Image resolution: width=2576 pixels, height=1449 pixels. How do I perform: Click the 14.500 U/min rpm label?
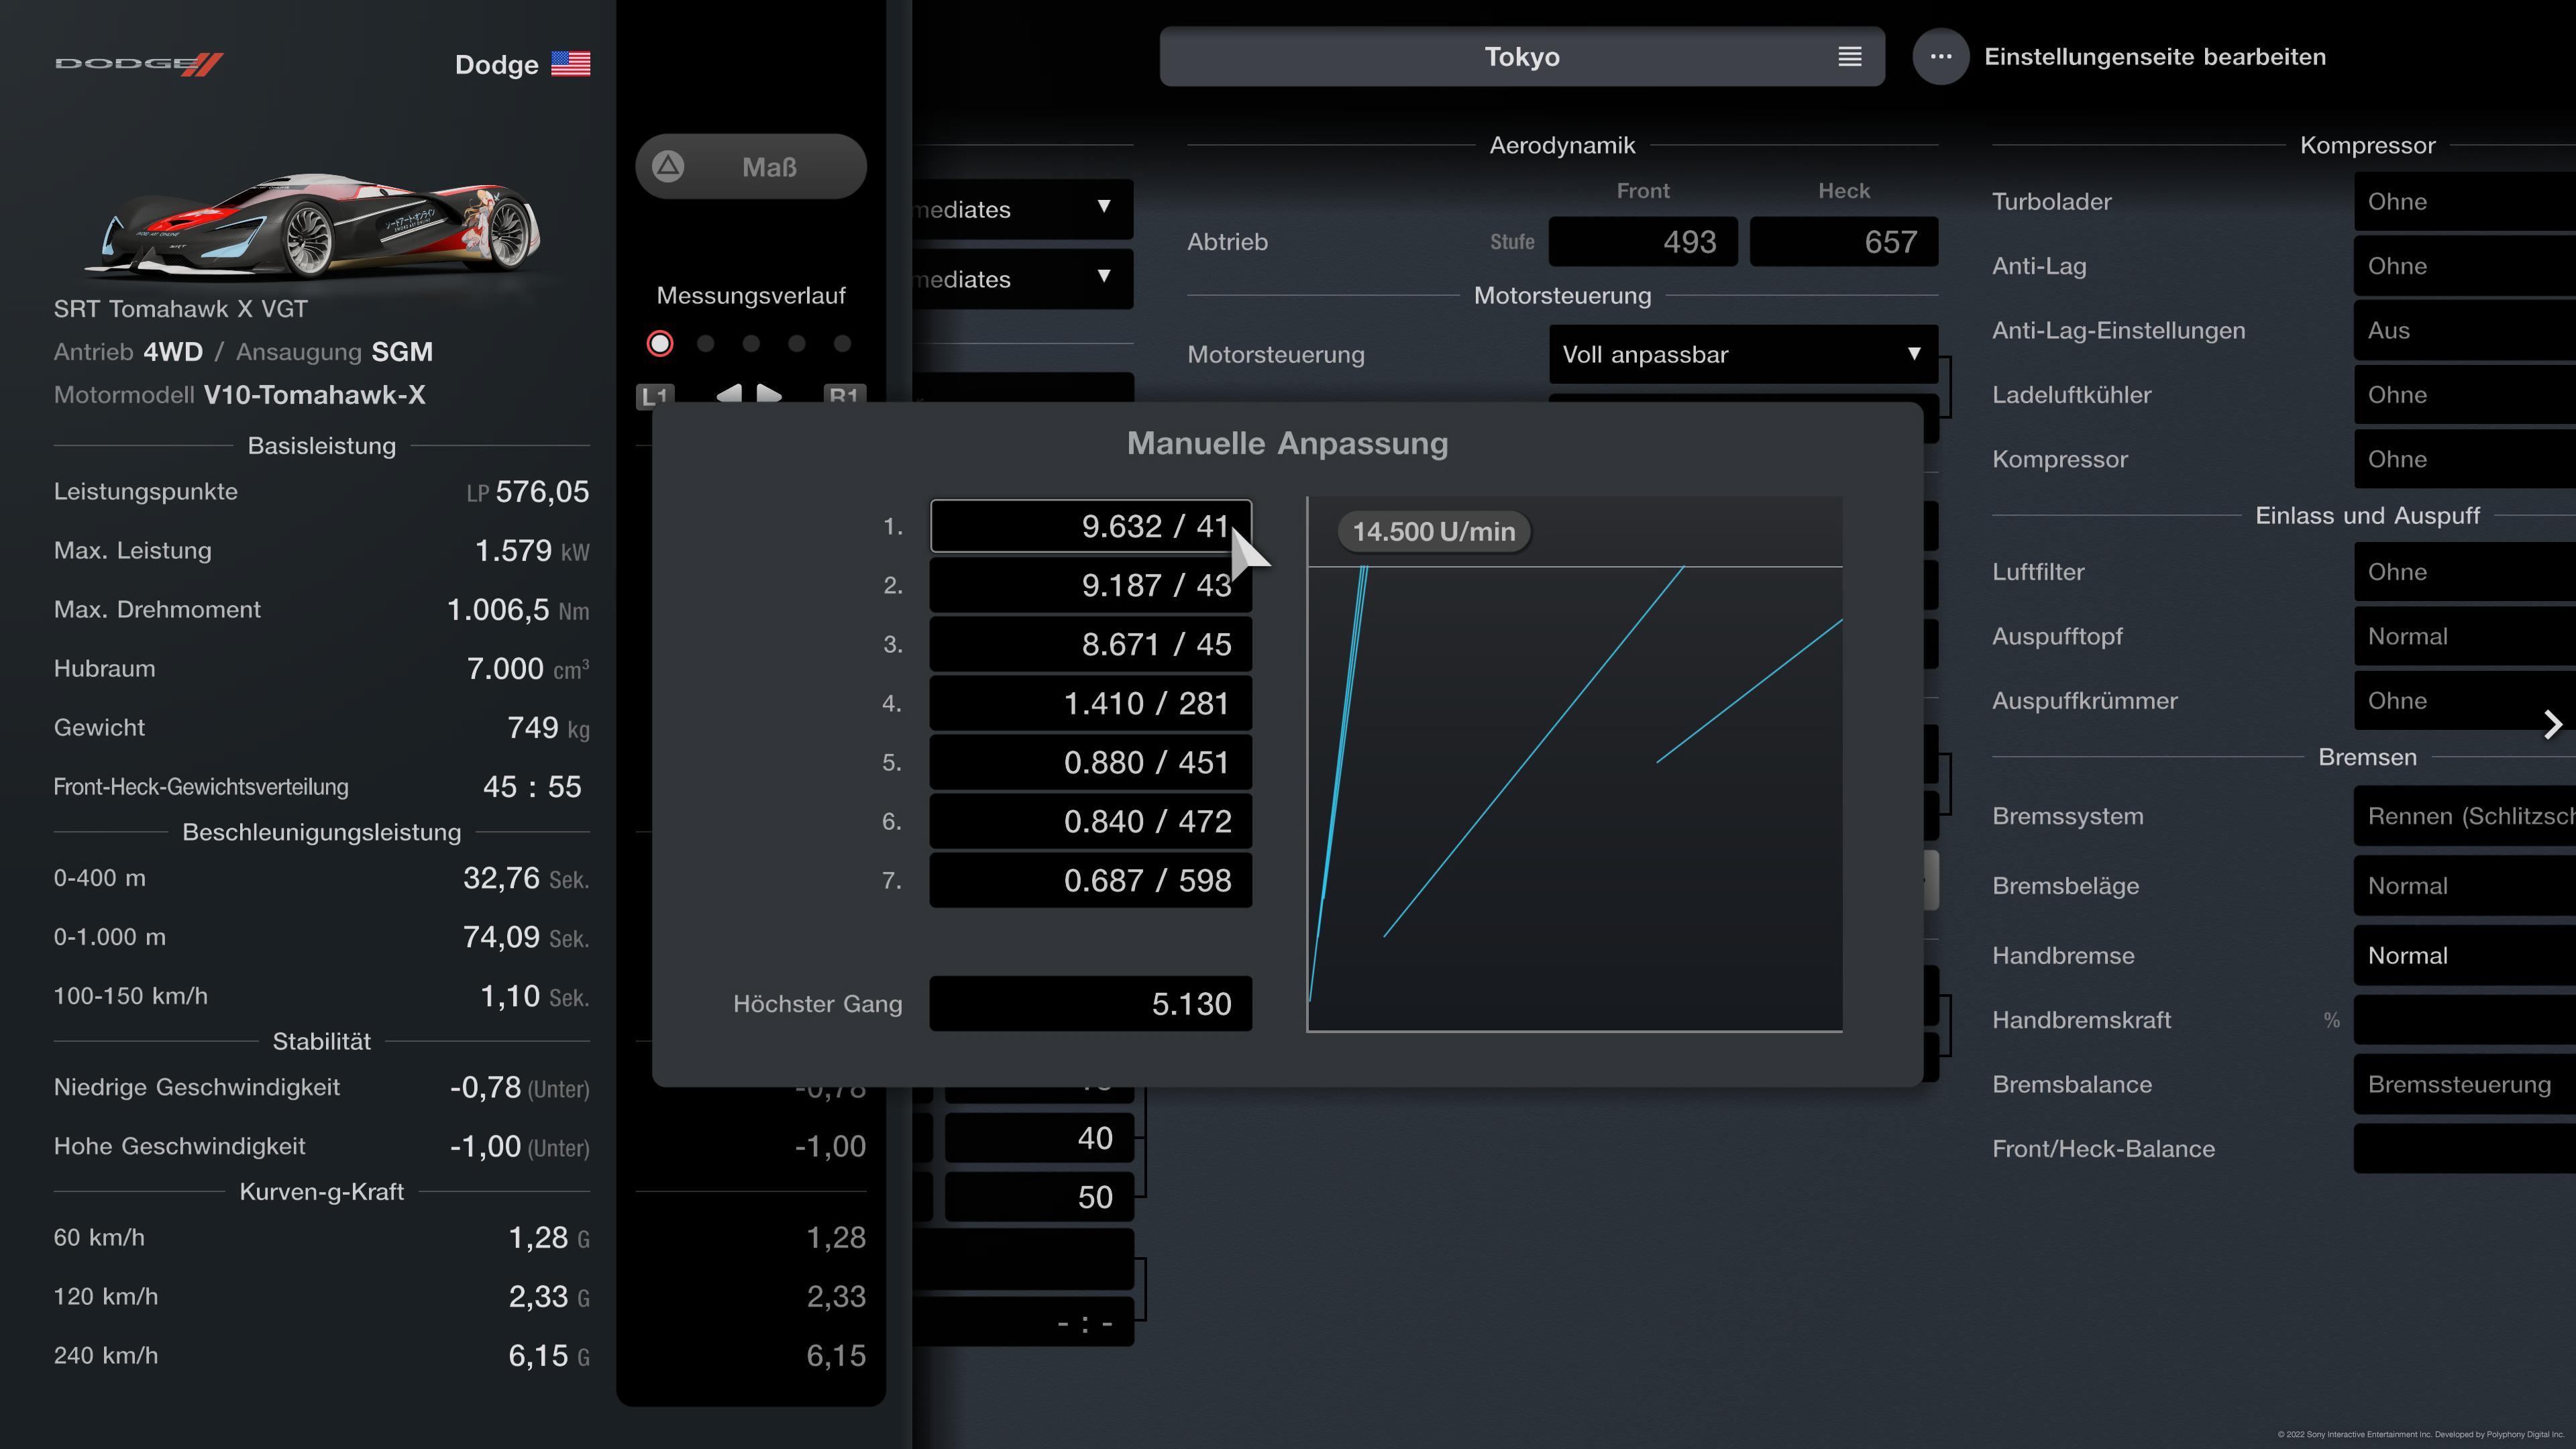[1434, 531]
